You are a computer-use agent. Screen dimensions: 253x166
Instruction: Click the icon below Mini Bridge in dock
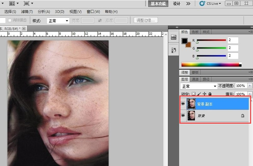(173, 50)
